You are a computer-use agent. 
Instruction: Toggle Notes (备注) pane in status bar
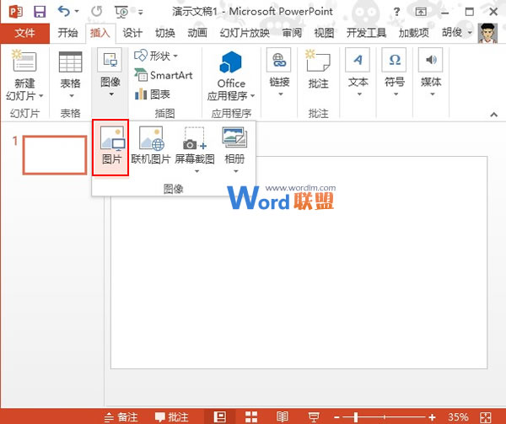(x=121, y=417)
